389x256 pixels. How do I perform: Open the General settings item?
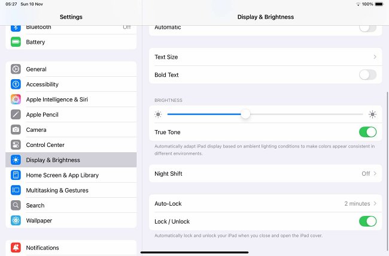[x=71, y=69]
